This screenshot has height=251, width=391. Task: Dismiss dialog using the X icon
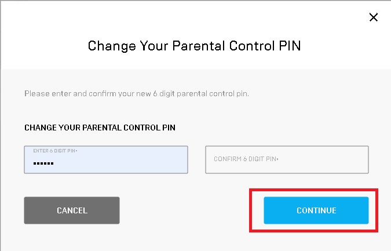pyautogui.click(x=374, y=17)
